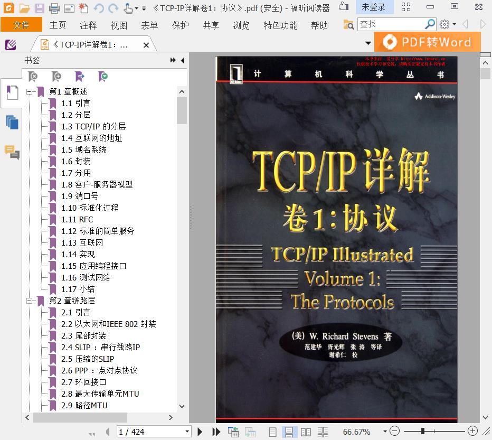The width and height of the screenshot is (492, 440).
Task: Open a file using the folder icon
Action: tap(24, 8)
